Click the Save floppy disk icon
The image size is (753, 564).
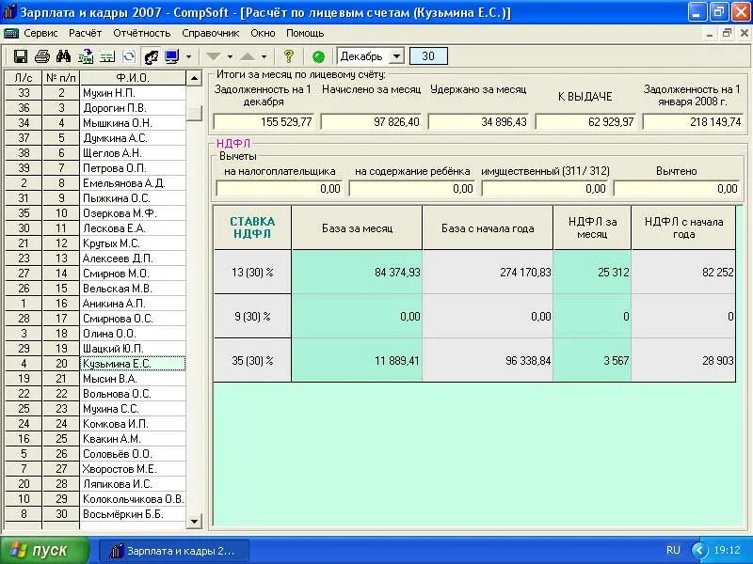click(20, 56)
